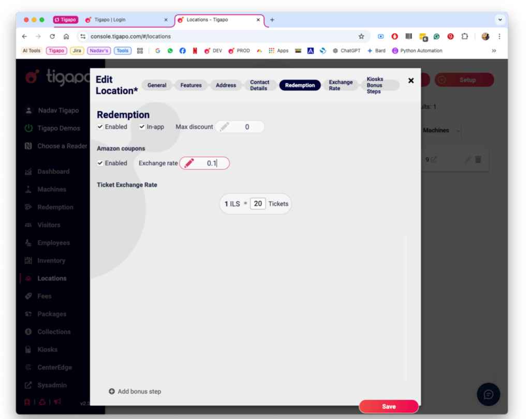The image size is (530, 419).
Task: Switch to the Exchange Rate tab
Action: point(341,84)
